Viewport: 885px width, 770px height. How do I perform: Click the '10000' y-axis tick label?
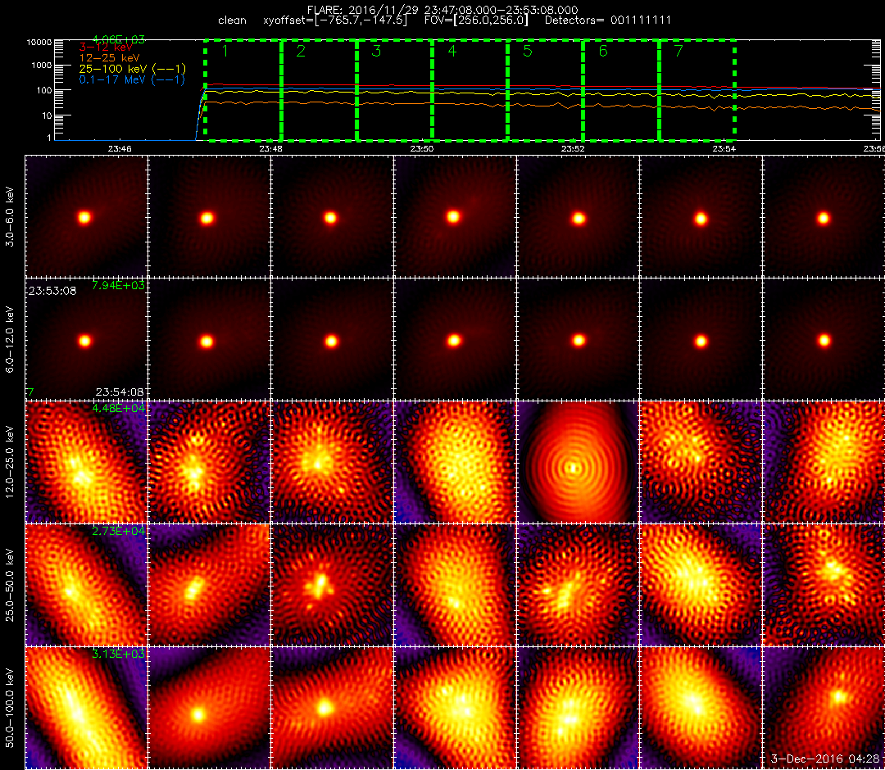(39, 43)
